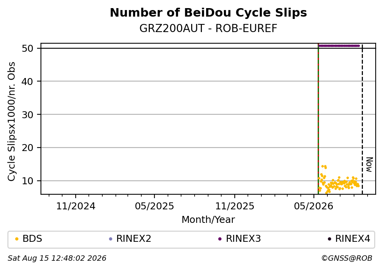Select the RINEX3 legend label
The height and width of the screenshot is (270, 383).
tap(243, 239)
